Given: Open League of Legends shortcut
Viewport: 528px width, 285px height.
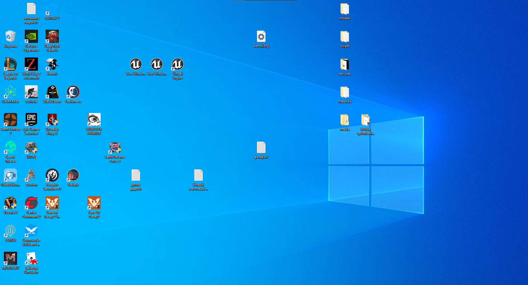Looking at the screenshot, I should 10,68.
